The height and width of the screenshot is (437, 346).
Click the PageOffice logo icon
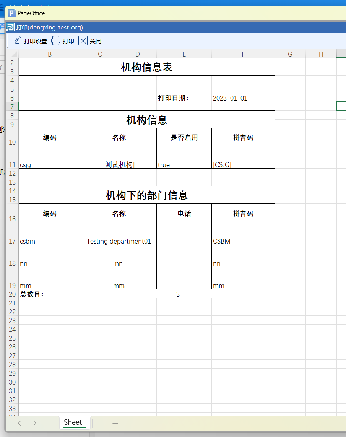tap(12, 13)
